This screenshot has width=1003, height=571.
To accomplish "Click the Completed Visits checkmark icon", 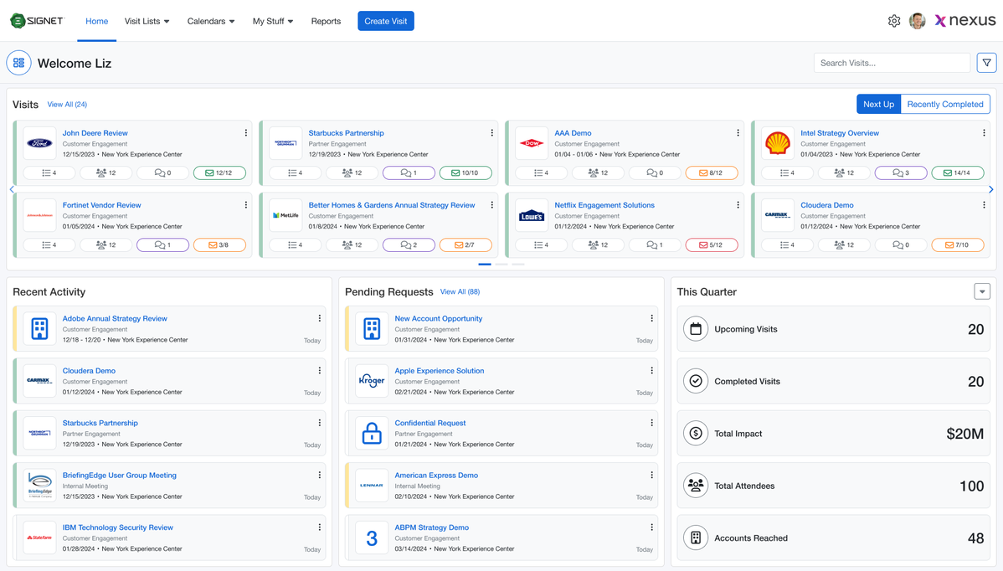I will tap(696, 381).
